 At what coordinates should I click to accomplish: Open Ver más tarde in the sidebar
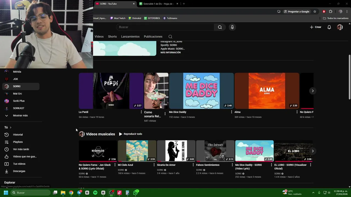point(21,149)
